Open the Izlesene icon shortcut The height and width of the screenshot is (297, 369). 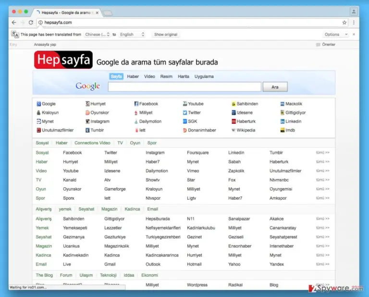[234, 113]
